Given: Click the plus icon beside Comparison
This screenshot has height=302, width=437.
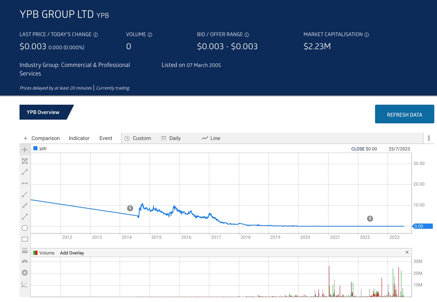Looking at the screenshot, I should click(x=25, y=138).
